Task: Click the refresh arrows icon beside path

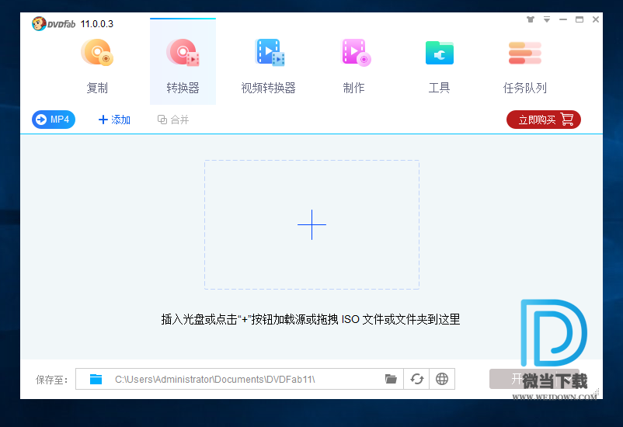Action: (417, 380)
